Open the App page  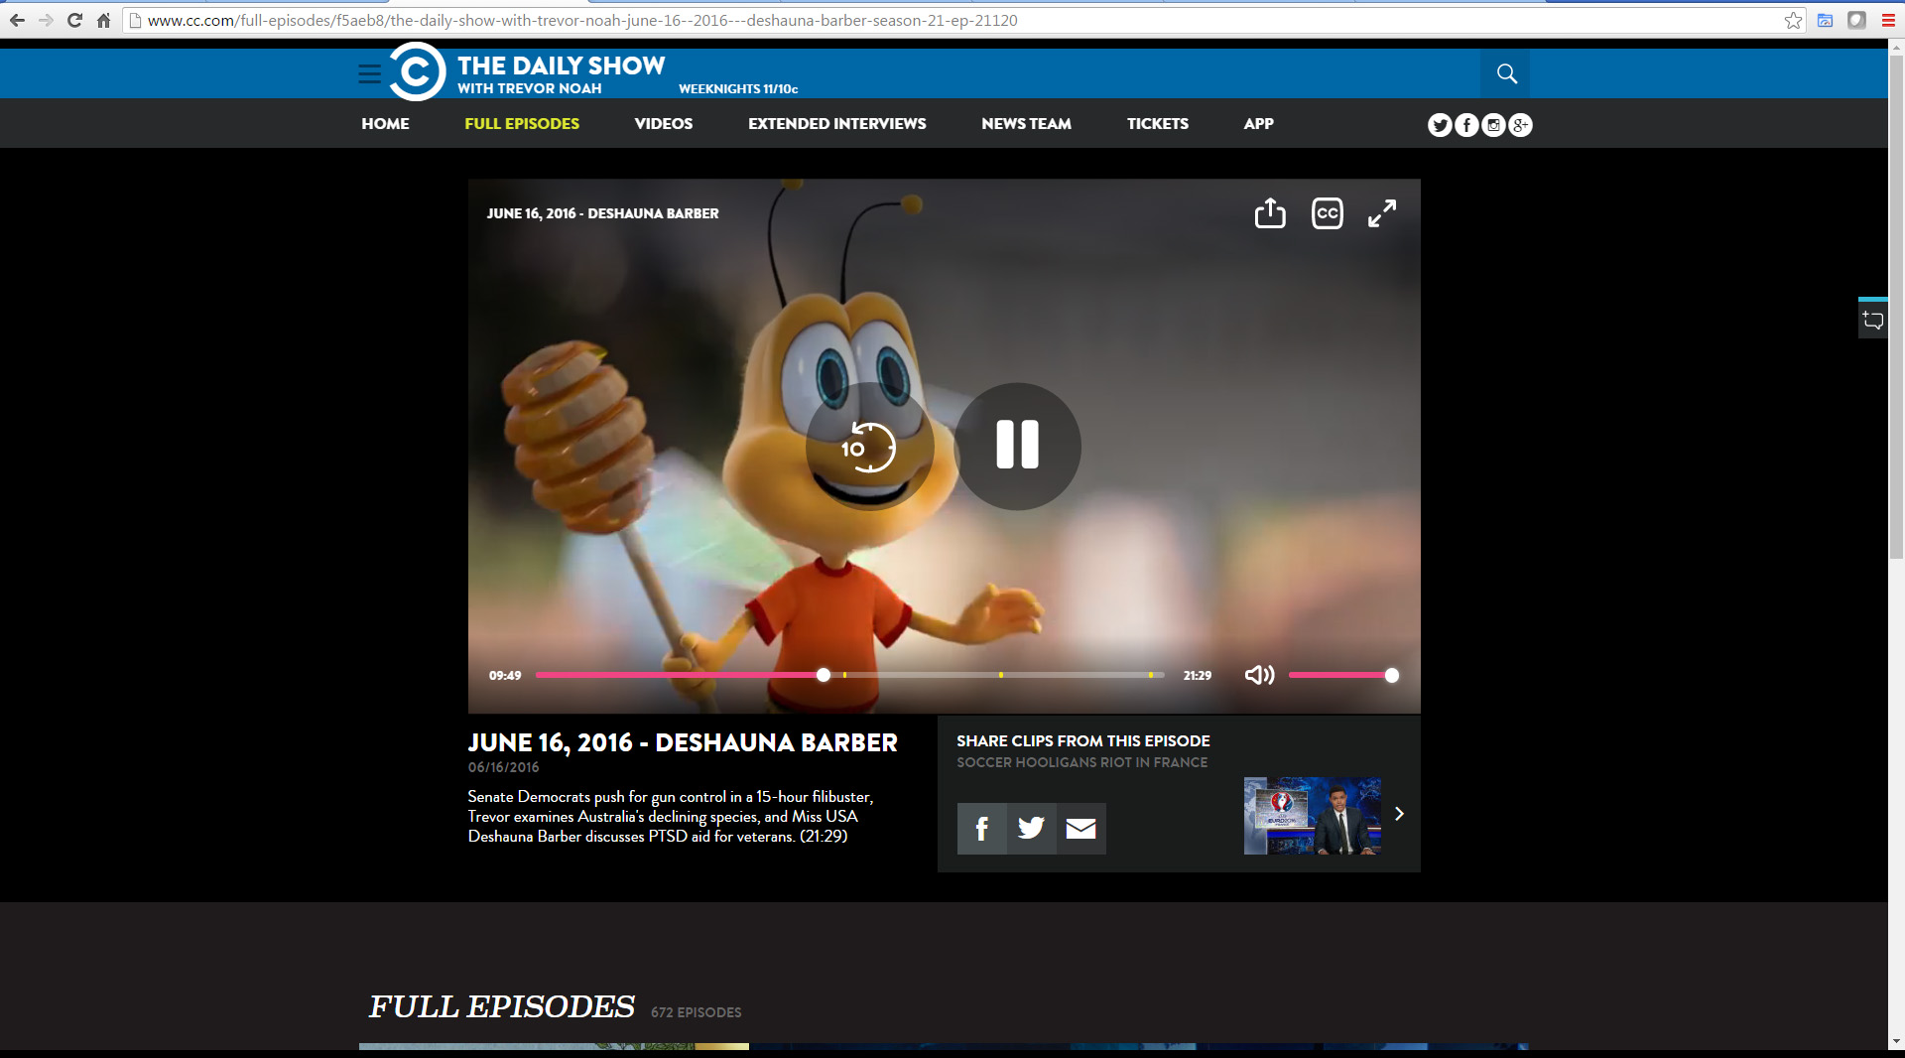pos(1258,124)
